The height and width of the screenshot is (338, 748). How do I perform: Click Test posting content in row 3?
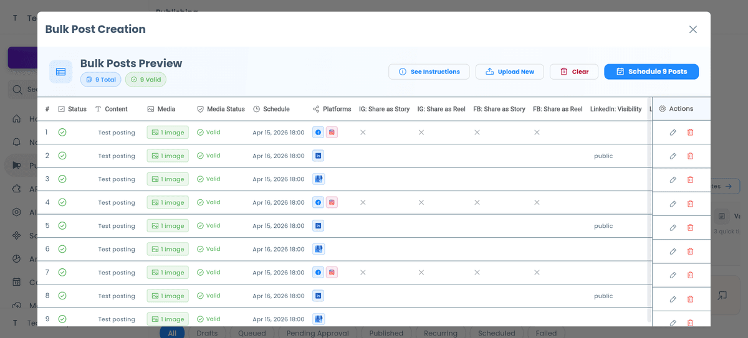click(x=117, y=179)
